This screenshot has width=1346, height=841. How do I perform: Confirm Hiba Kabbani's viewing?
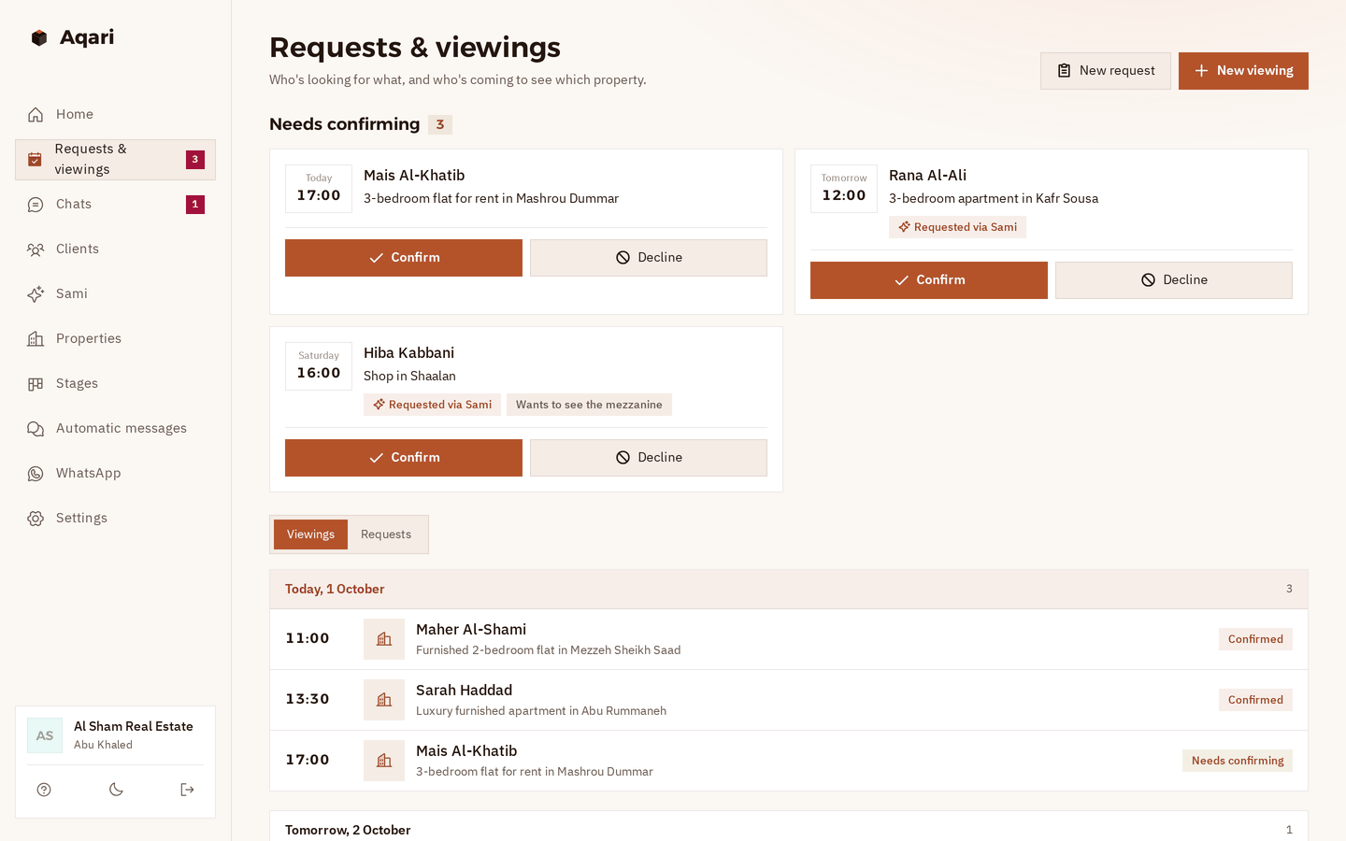[404, 458]
